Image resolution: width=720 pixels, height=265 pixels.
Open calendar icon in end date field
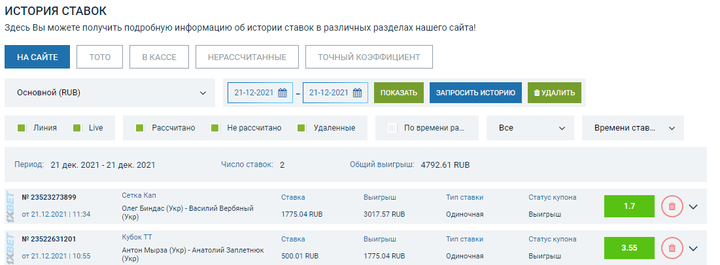357,93
